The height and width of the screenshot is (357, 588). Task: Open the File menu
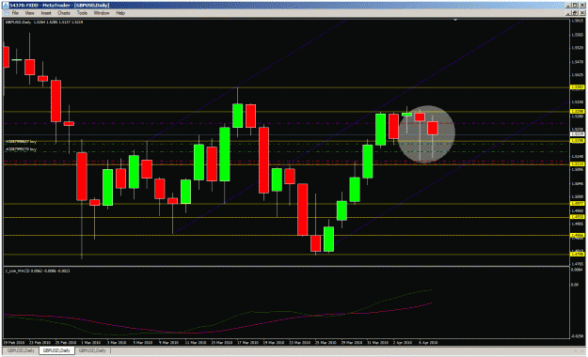click(15, 13)
